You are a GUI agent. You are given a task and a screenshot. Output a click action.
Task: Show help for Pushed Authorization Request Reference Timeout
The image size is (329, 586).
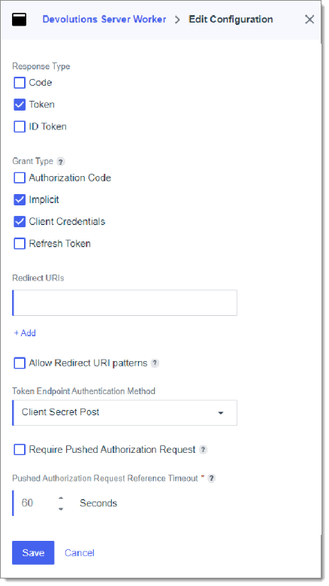click(212, 478)
